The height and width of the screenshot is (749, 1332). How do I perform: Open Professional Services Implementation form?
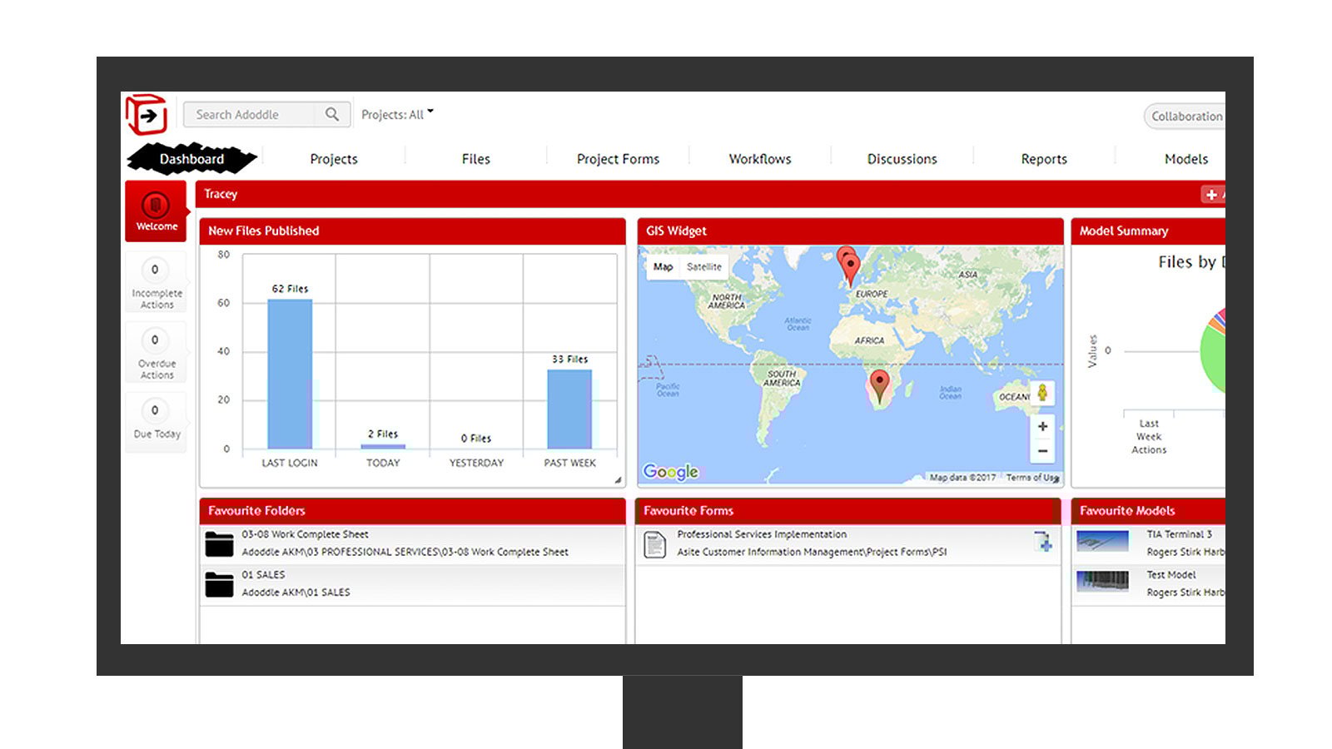pyautogui.click(x=762, y=534)
